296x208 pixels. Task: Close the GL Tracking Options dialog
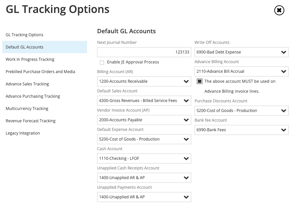tap(279, 11)
